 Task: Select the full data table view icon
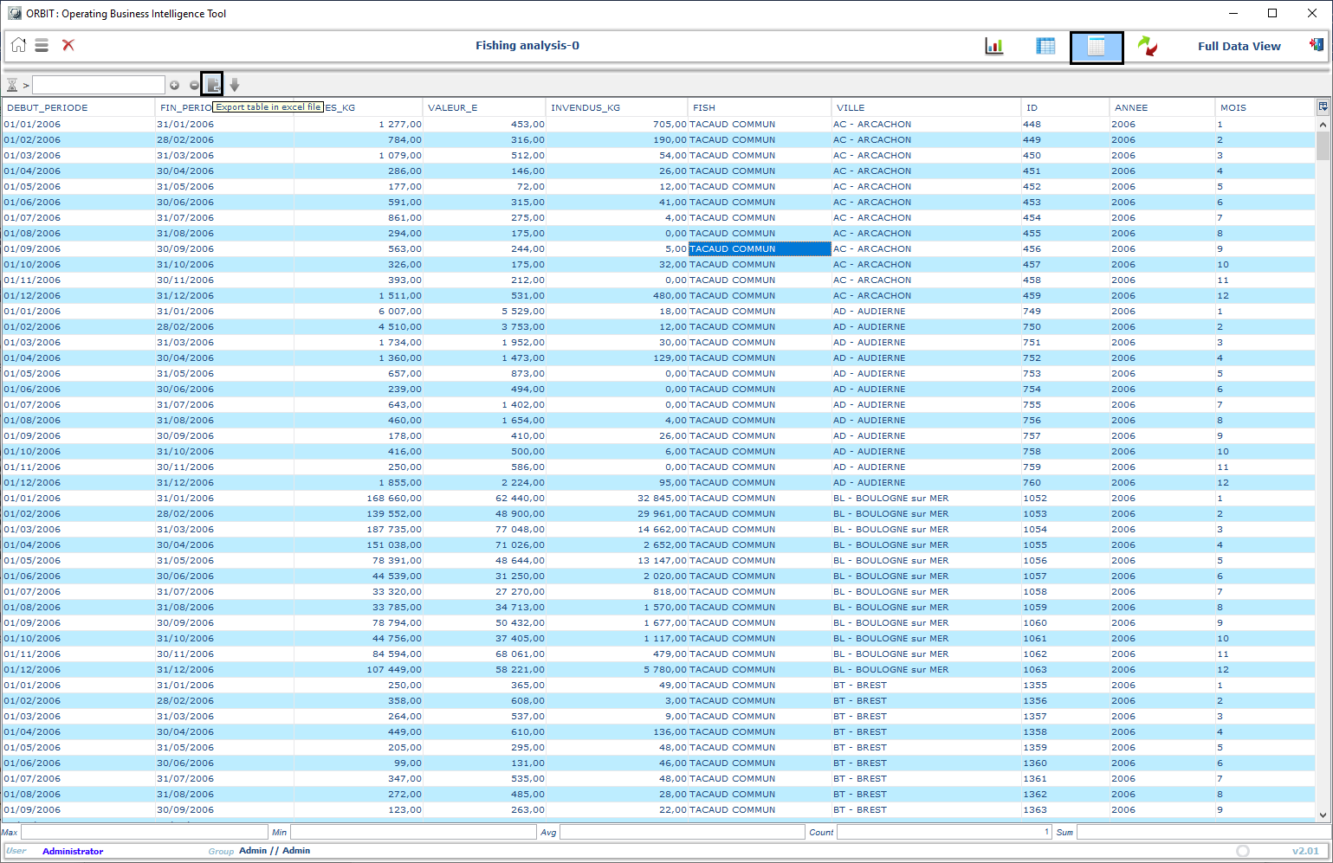(x=1097, y=48)
